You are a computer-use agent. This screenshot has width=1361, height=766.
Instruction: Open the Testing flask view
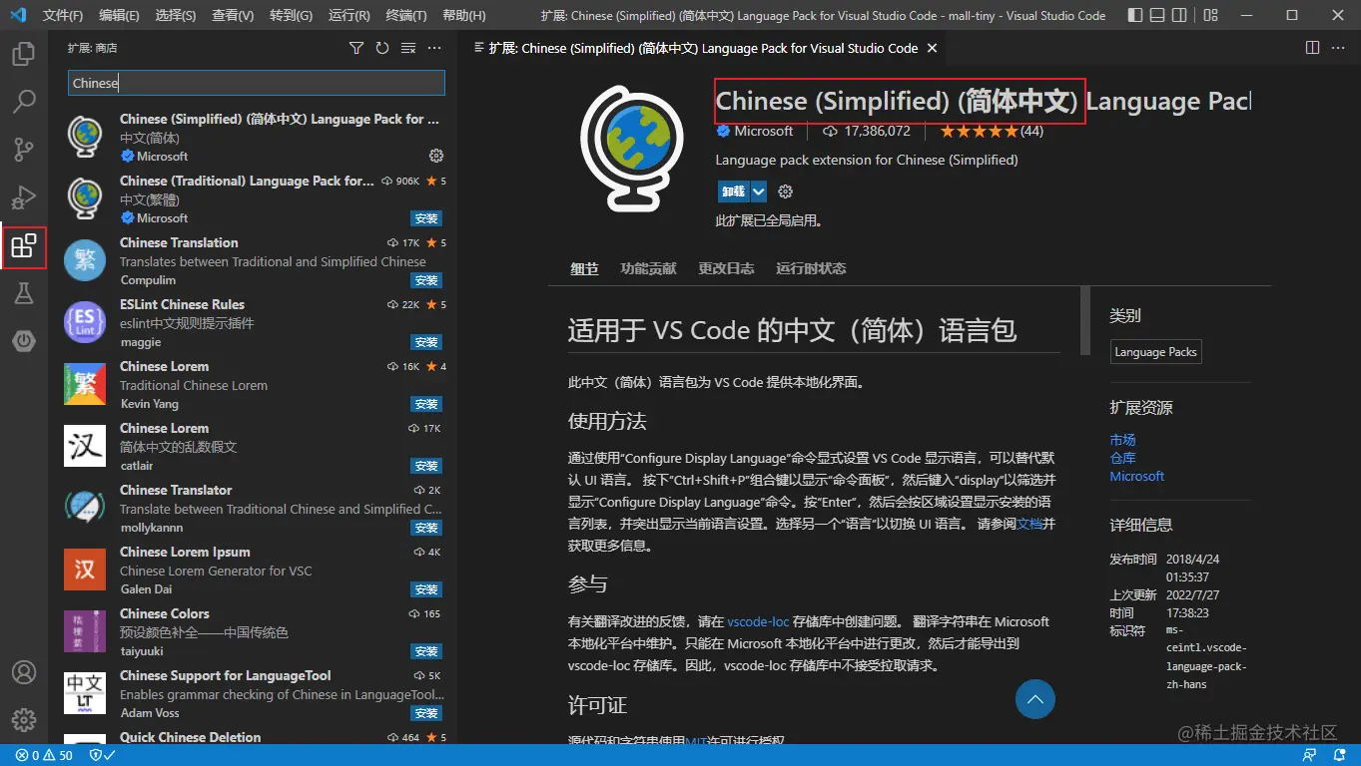pos(24,293)
